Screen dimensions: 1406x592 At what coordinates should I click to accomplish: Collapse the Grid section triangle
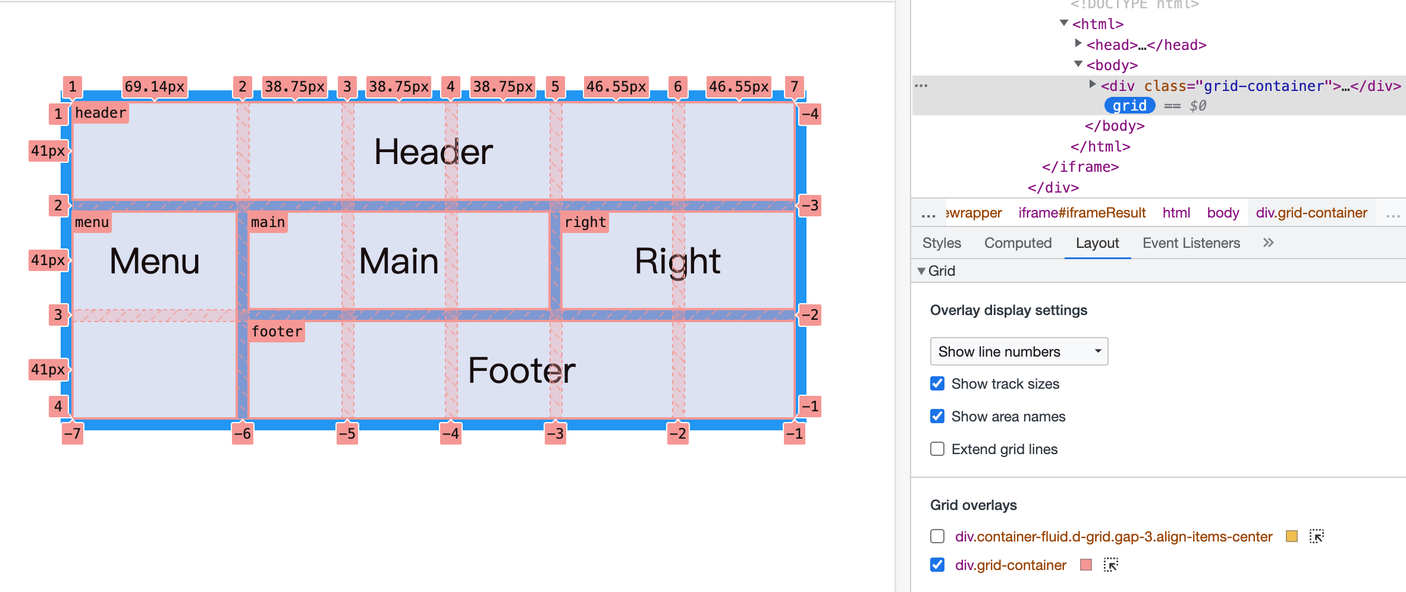click(921, 271)
